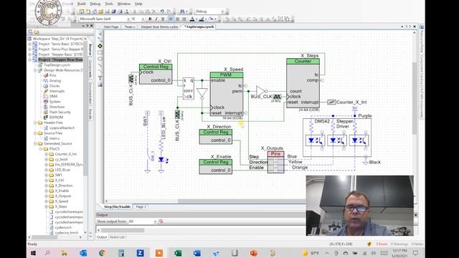Switch to the Notice List tab

tap(117, 237)
